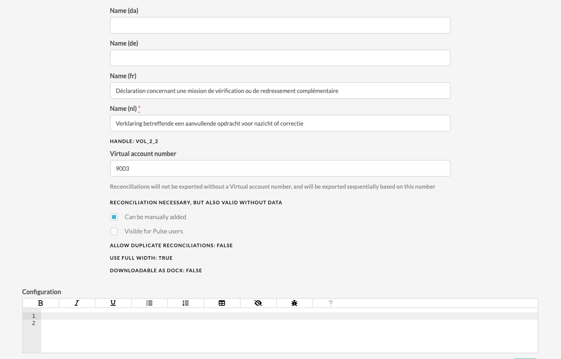Viewport: 561px width, 359px height.
Task: Enable the Visible for Pulse users checkbox
Action: tap(114, 232)
